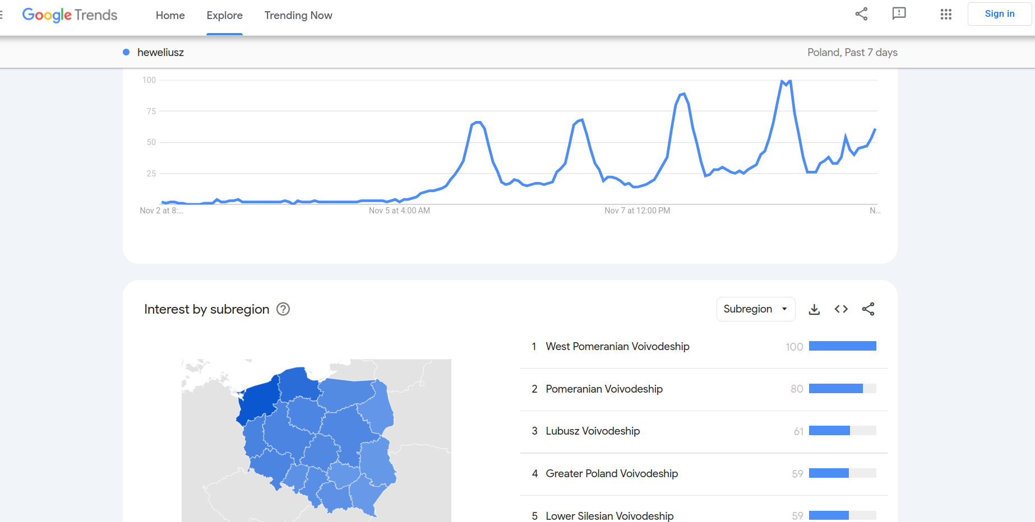
Task: Switch to Trending Now tab
Action: coord(298,16)
